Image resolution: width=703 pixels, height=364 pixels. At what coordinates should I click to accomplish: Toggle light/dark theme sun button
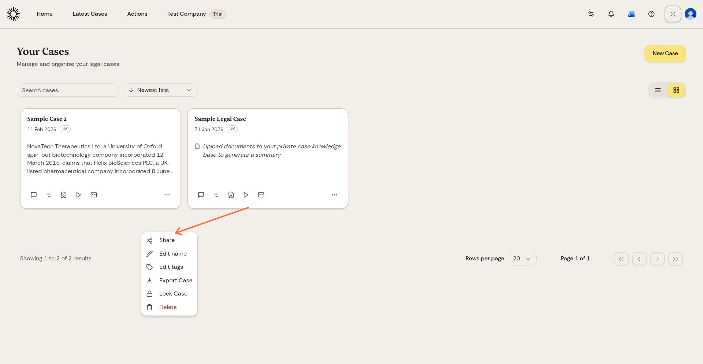coord(673,14)
